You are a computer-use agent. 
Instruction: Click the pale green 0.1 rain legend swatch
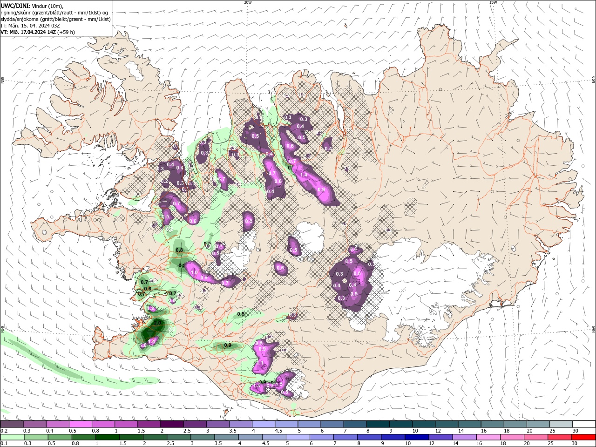click(12, 437)
